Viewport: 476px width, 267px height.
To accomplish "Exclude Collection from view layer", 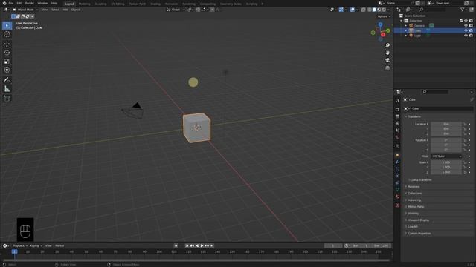I will [x=461, y=21].
